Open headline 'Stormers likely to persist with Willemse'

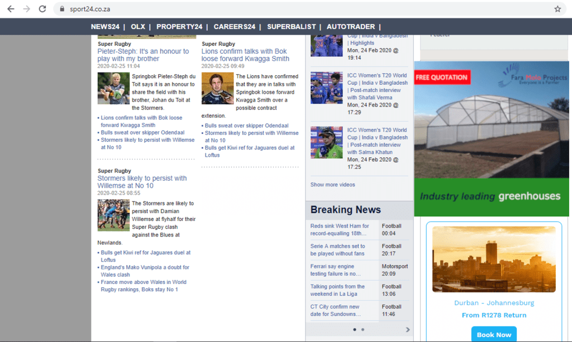tap(142, 182)
